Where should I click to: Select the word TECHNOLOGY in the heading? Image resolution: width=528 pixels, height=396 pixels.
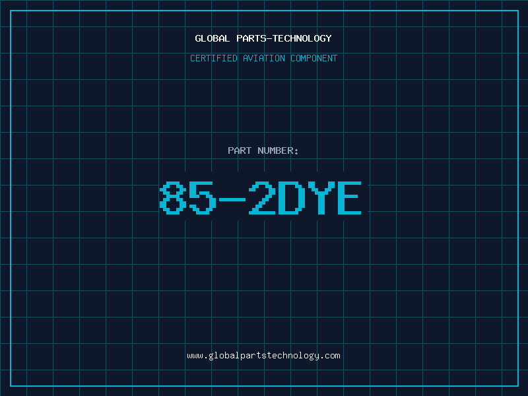pyautogui.click(x=302, y=39)
